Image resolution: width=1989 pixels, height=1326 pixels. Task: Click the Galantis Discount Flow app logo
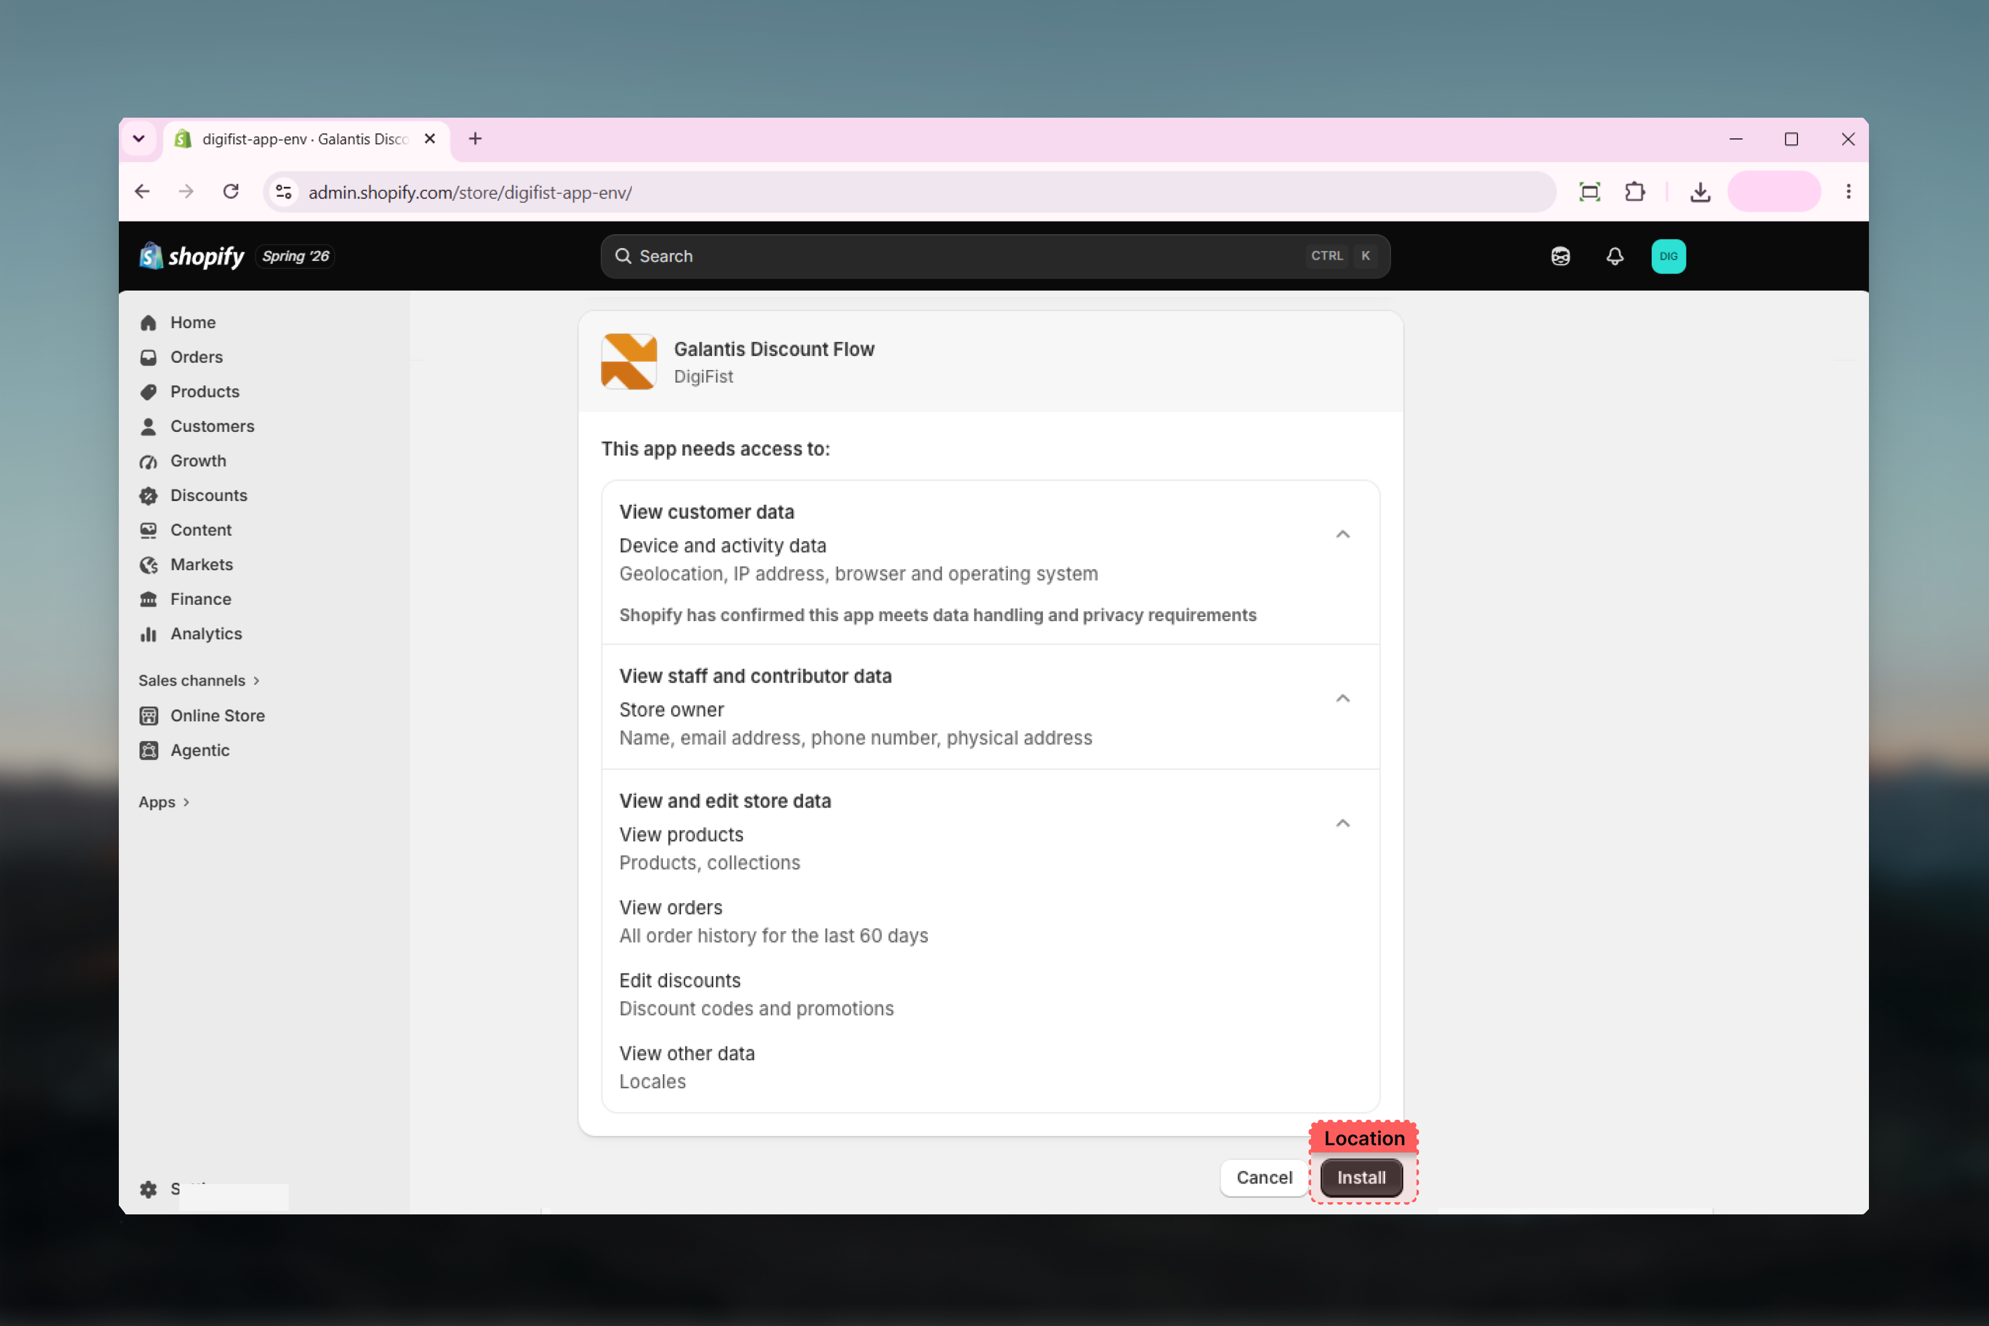[x=628, y=361]
